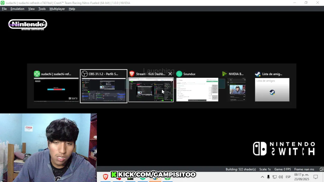The image size is (324, 182).
Task: Show hidden system tray icons
Action: 262,177
